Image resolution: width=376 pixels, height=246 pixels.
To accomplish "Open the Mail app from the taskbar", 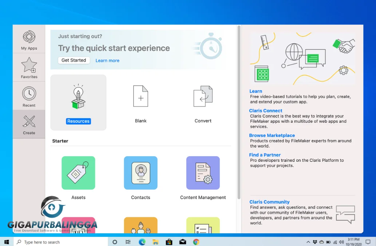I will (183, 242).
